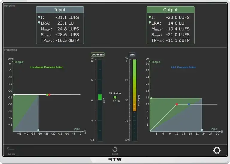Click the diamond marker on loudness input axis
Screen dimensions: 230x164
[38, 130]
